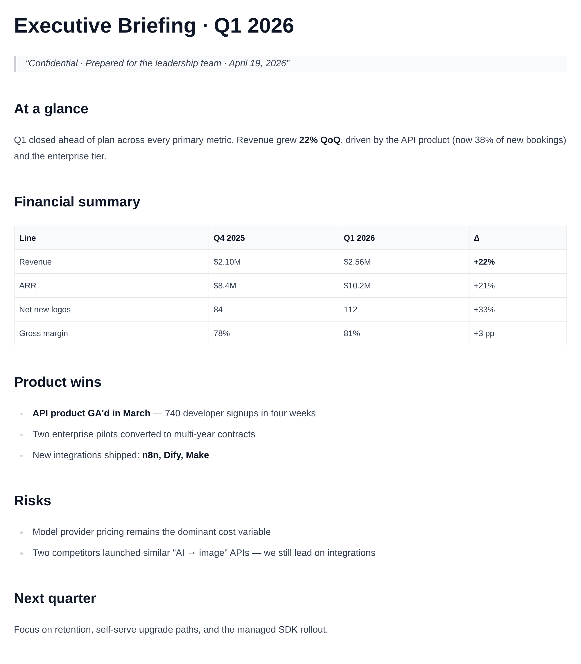Click the $10.2M ARR cell
This screenshot has height=664, width=581.
[x=357, y=286]
